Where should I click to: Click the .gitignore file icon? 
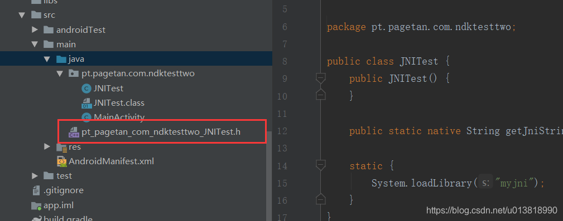click(x=36, y=190)
